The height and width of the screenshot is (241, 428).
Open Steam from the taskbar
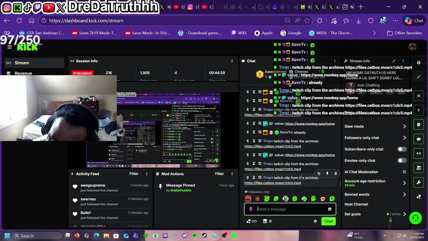tap(204, 236)
